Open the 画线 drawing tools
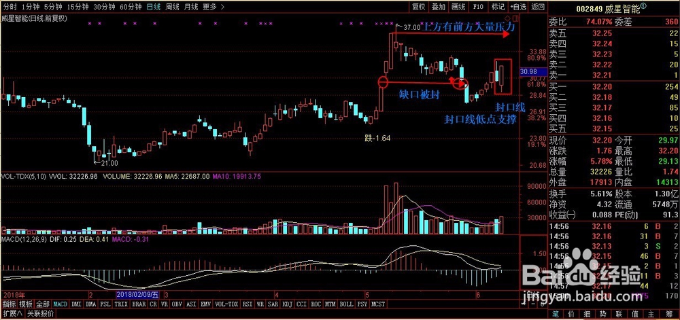680x320 pixels. (458, 7)
